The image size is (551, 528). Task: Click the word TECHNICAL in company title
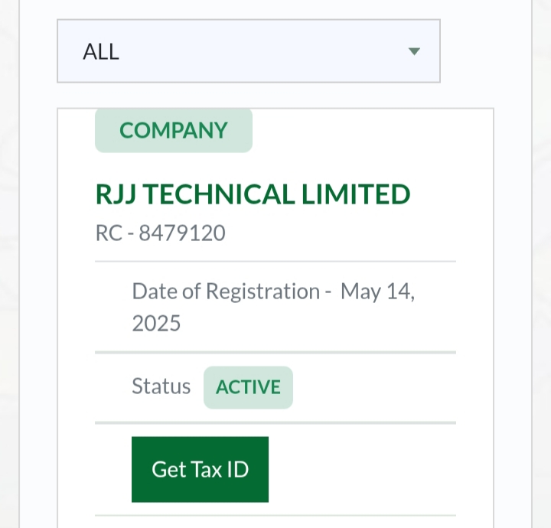click(219, 194)
